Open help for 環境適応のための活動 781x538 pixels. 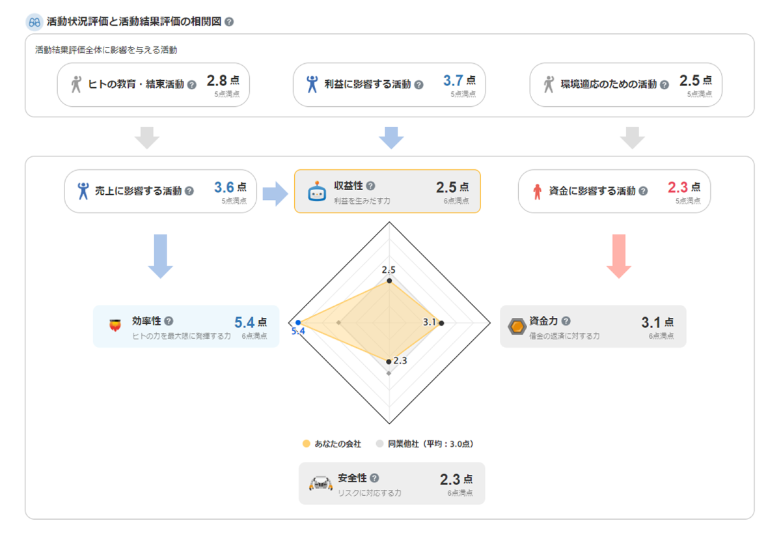(x=664, y=85)
